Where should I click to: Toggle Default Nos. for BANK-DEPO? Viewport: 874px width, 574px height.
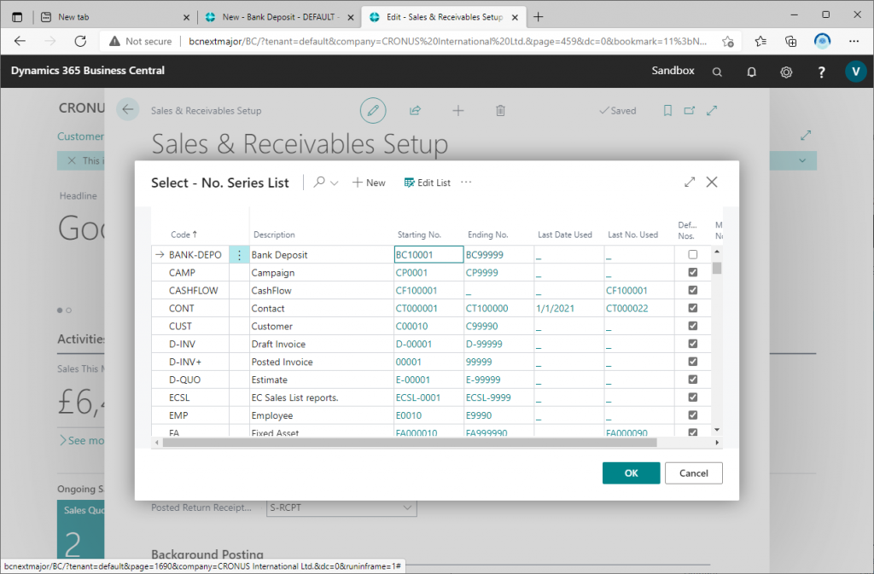[x=692, y=254]
